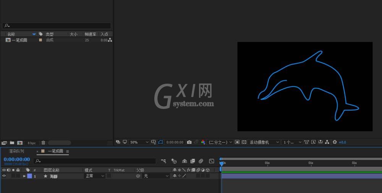
Task: Click the 图层名称 column header
Action: (x=52, y=170)
